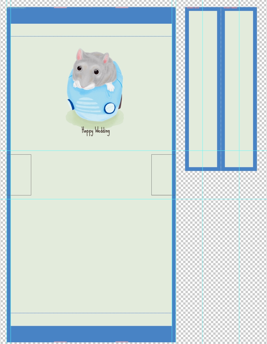The width and height of the screenshot is (267, 344).
Task: Select the right narrow pale green side panel
Action: 239,89
